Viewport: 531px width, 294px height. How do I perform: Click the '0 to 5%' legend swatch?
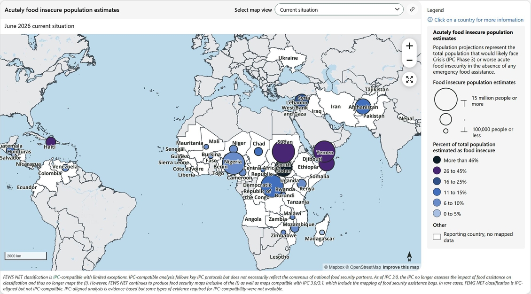pyautogui.click(x=437, y=214)
